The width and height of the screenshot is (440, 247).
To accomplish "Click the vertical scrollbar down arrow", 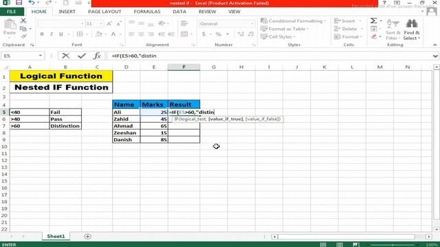I will [x=437, y=229].
